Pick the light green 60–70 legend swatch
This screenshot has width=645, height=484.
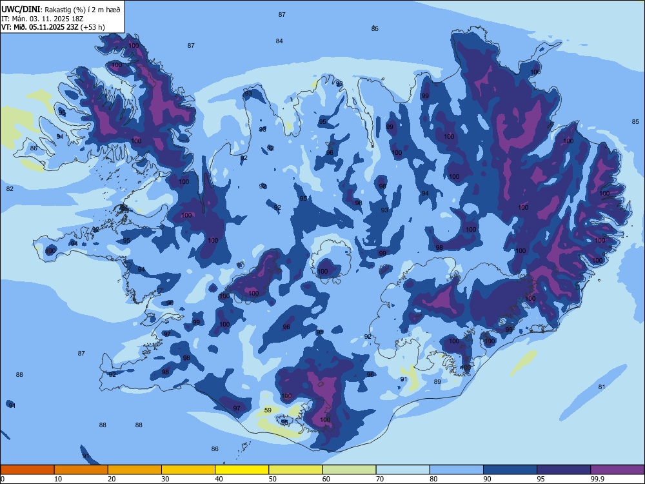(349, 470)
